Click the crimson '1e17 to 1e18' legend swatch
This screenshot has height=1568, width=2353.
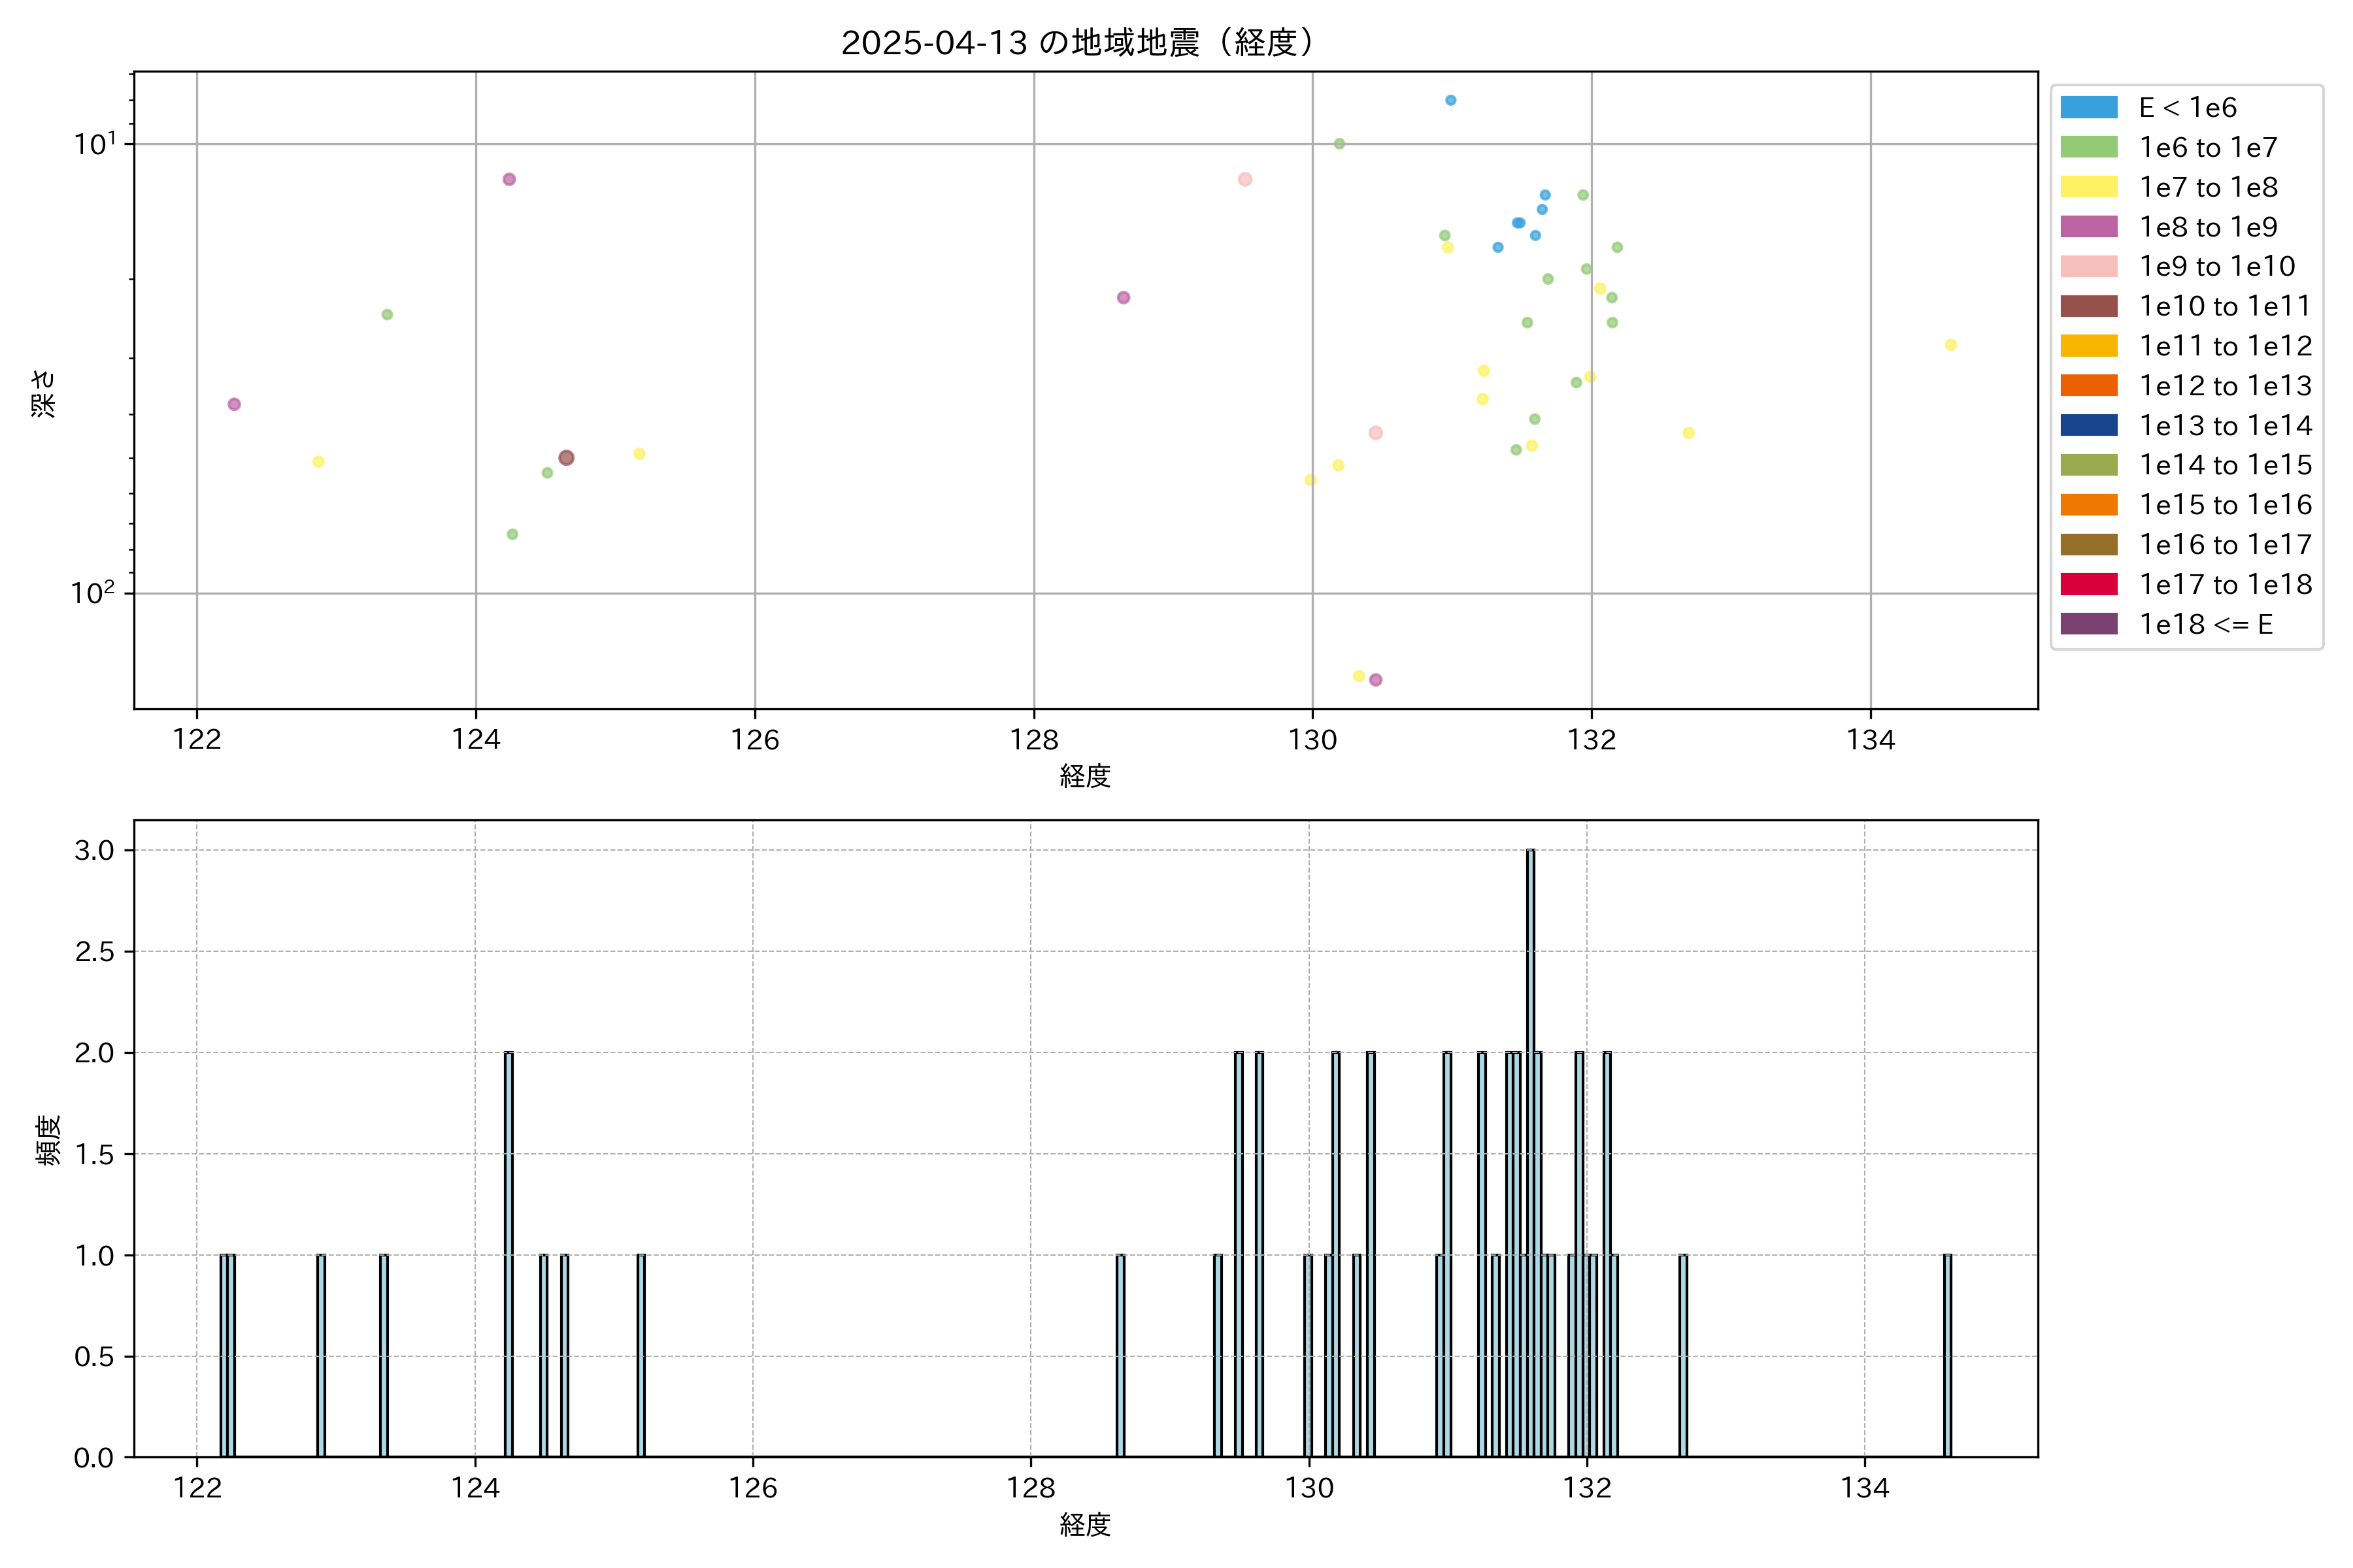tap(2089, 584)
